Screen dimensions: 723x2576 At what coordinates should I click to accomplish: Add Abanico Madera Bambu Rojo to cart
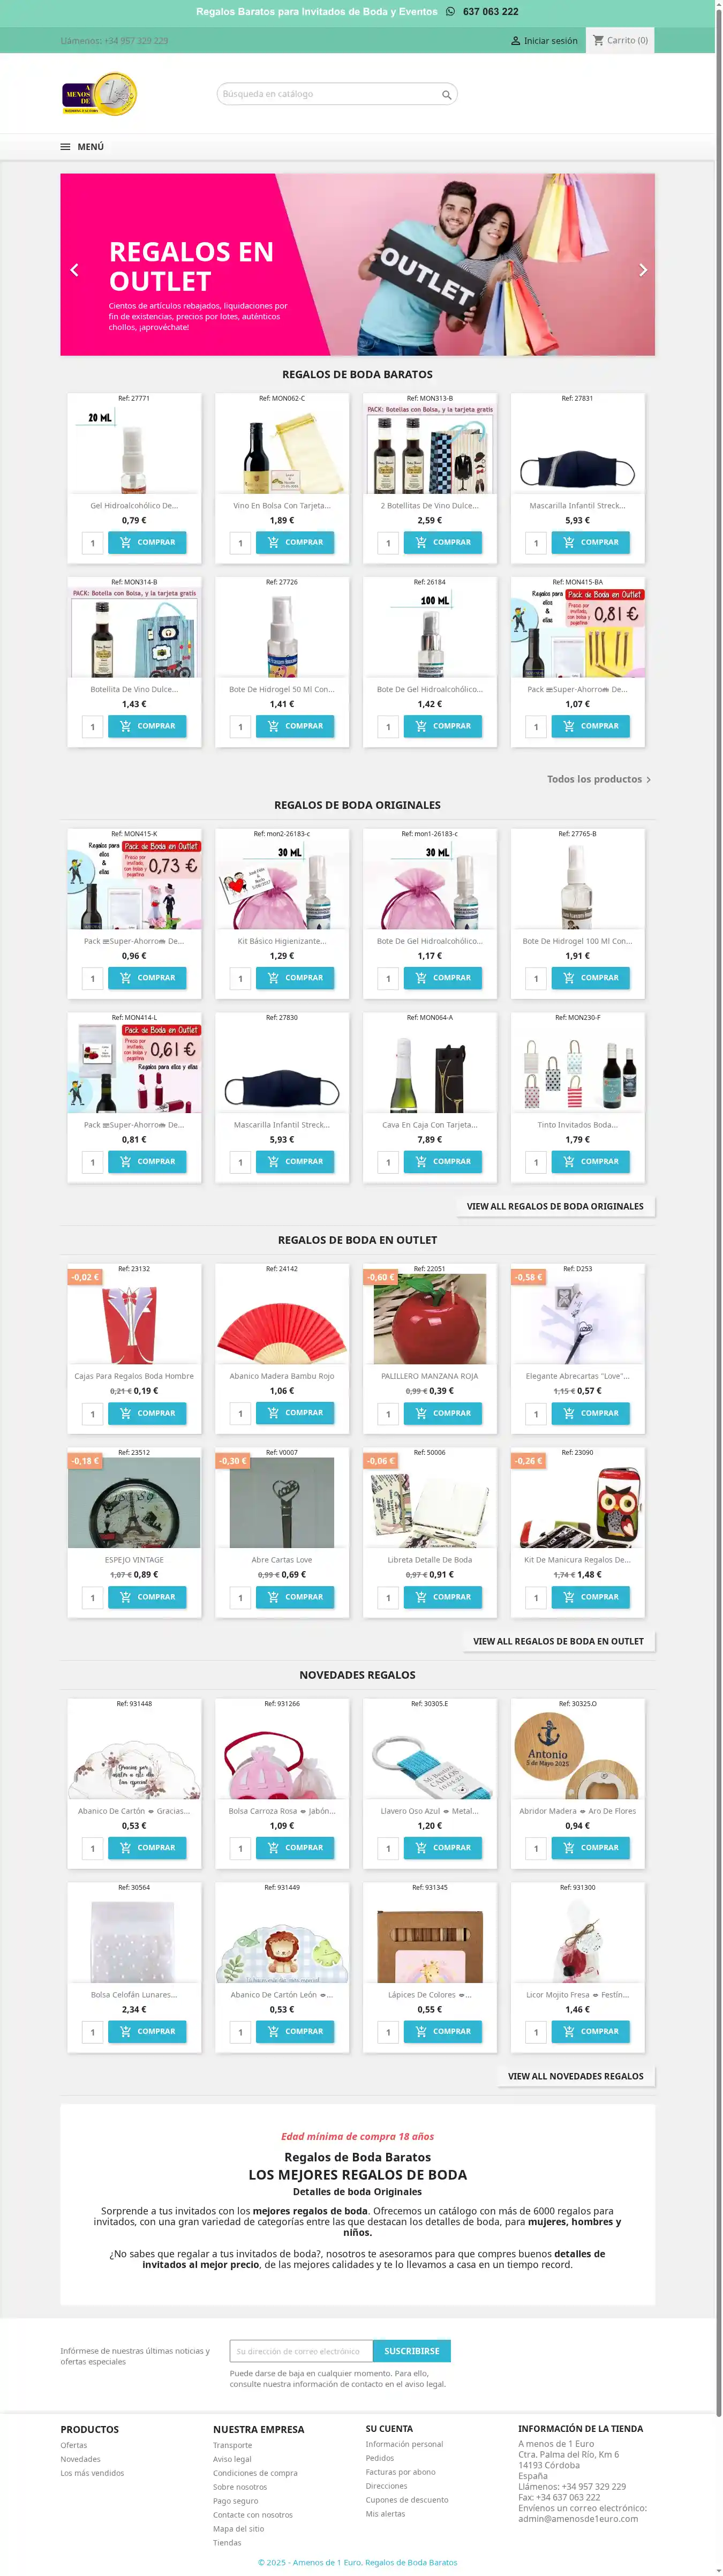295,1413
